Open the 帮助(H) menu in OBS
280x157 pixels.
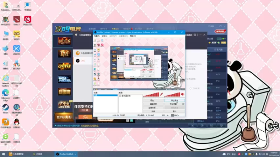point(133,36)
